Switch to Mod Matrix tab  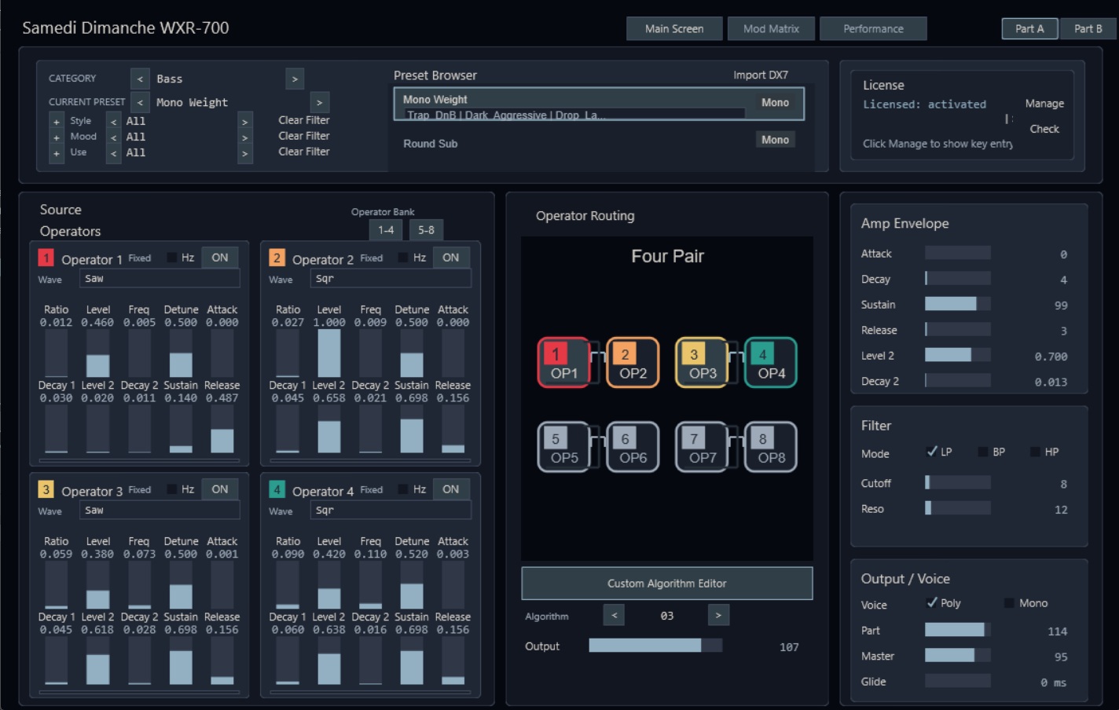pos(771,28)
